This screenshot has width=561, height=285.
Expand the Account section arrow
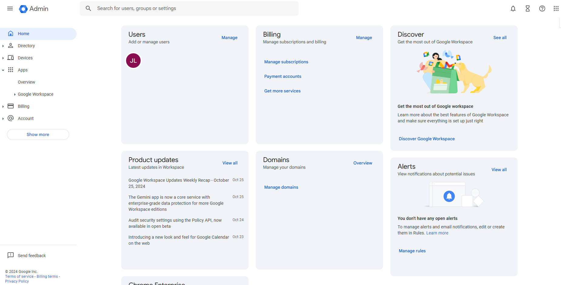point(3,118)
